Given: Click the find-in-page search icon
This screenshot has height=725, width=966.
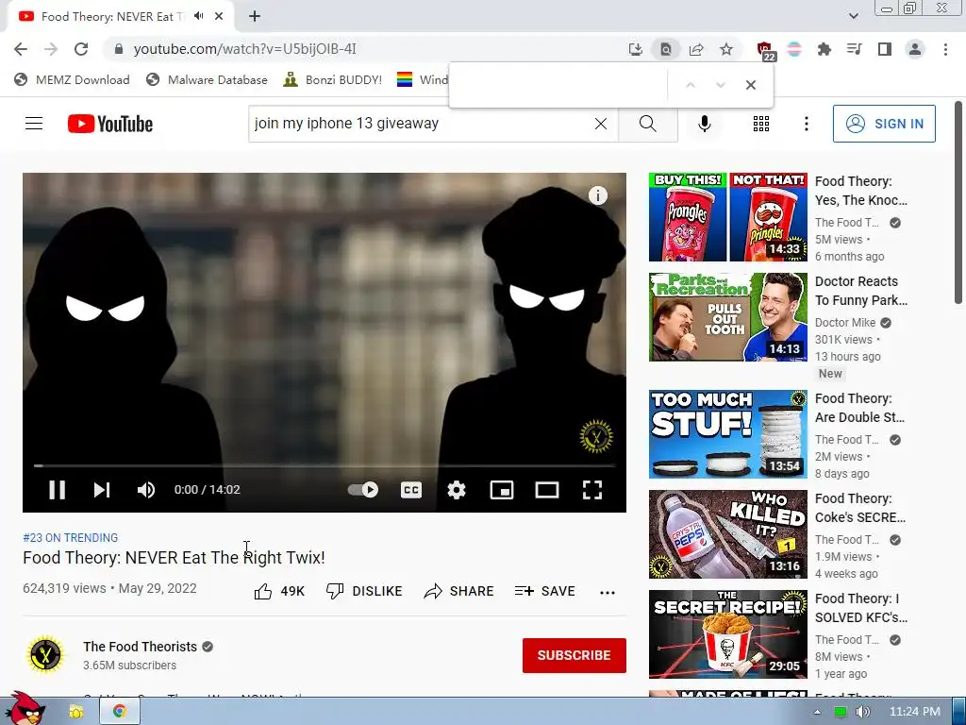Looking at the screenshot, I should point(665,49).
